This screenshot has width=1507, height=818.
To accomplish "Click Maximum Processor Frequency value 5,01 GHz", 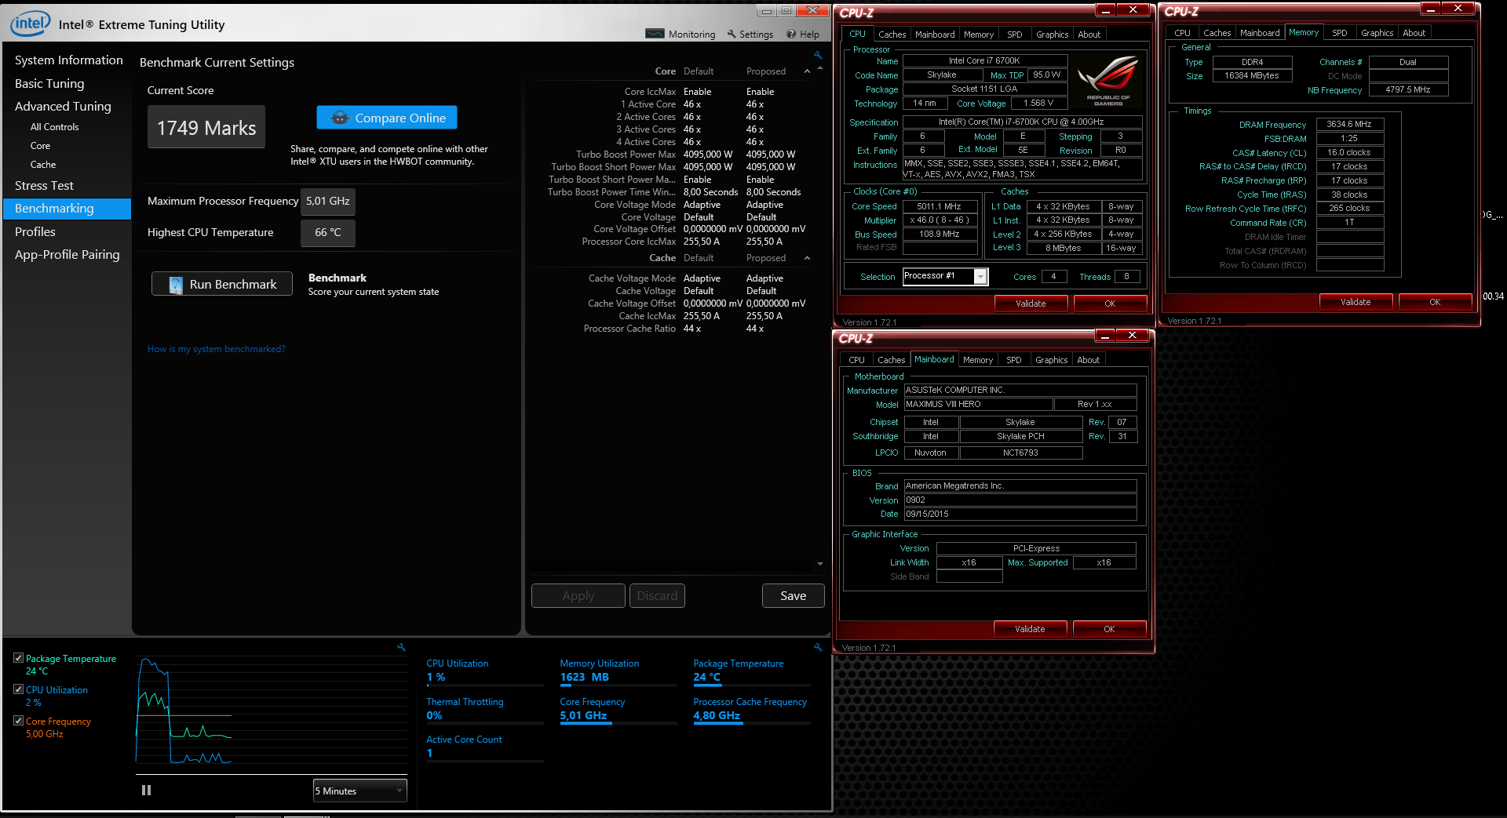I will 328,202.
